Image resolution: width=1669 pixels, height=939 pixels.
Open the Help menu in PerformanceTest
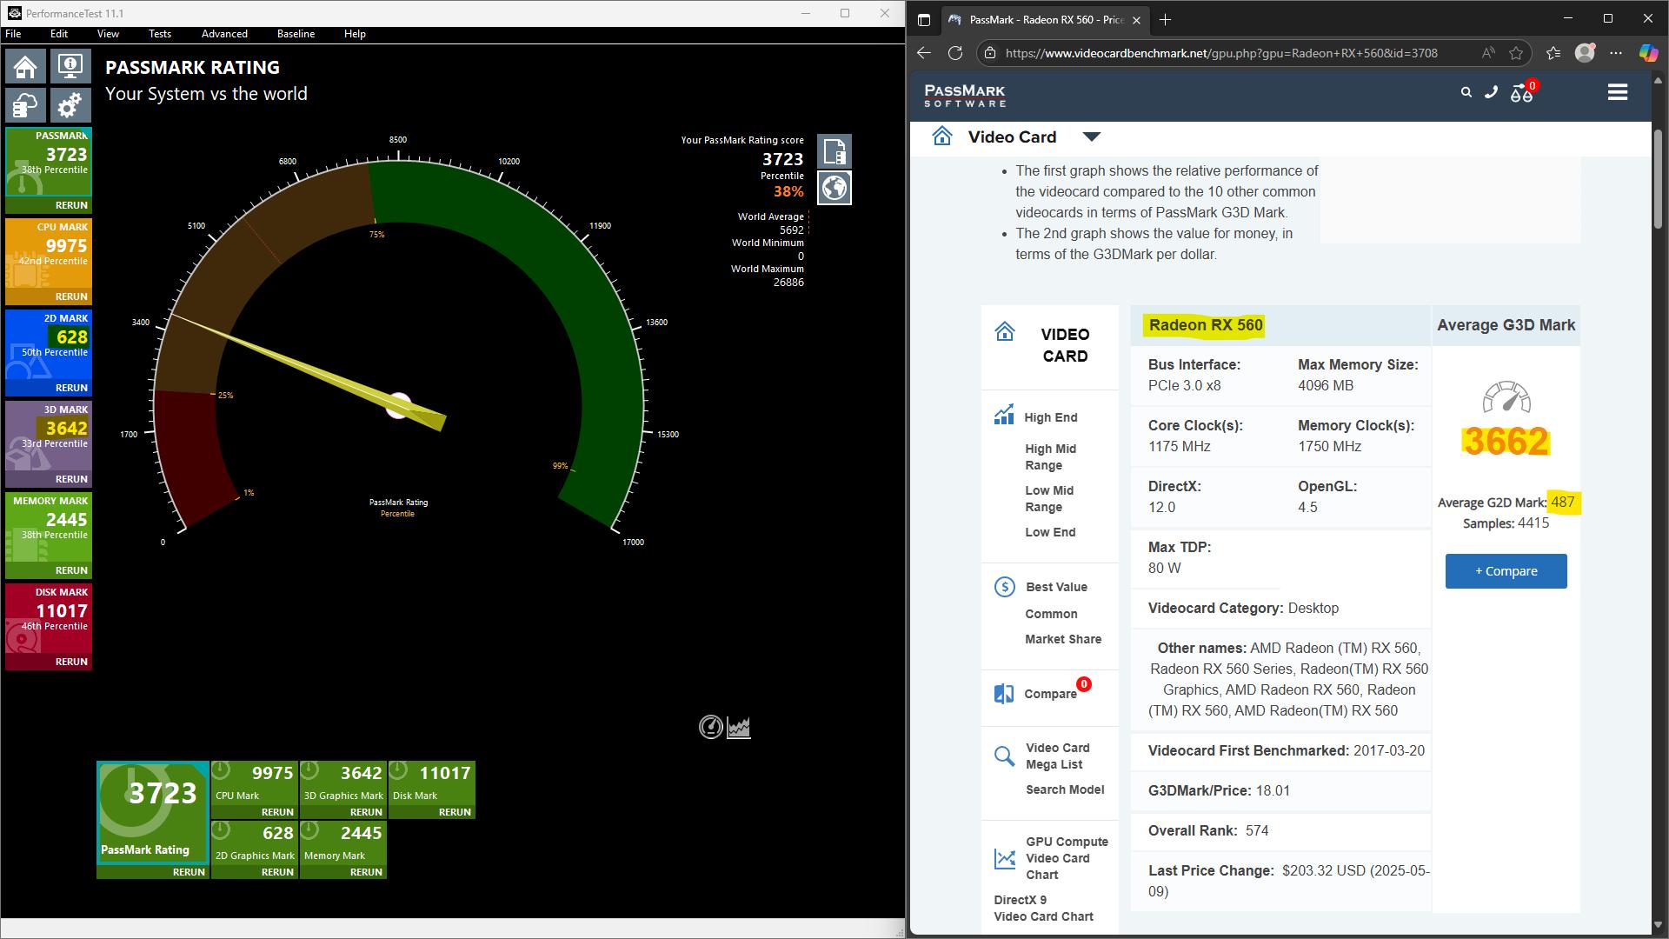point(355,34)
